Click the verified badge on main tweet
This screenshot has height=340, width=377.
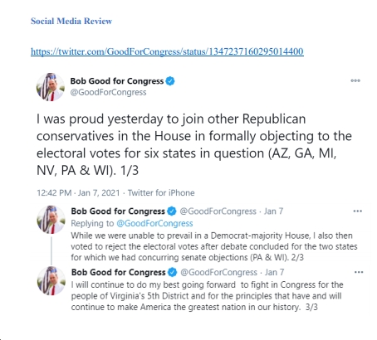[170, 81]
